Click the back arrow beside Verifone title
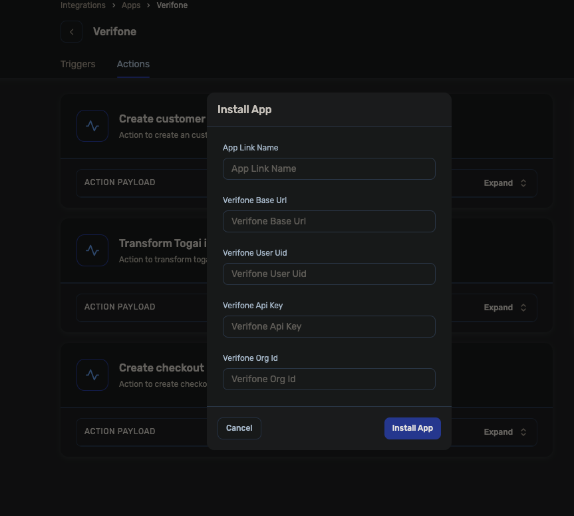Screen dimensions: 574x516 (71, 32)
